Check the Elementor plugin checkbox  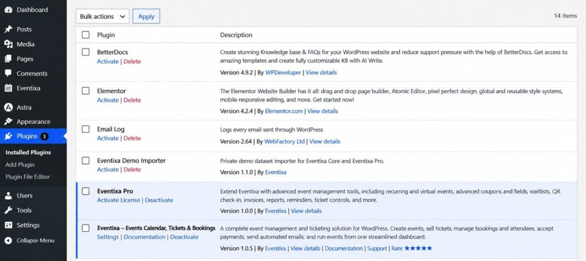pos(86,91)
